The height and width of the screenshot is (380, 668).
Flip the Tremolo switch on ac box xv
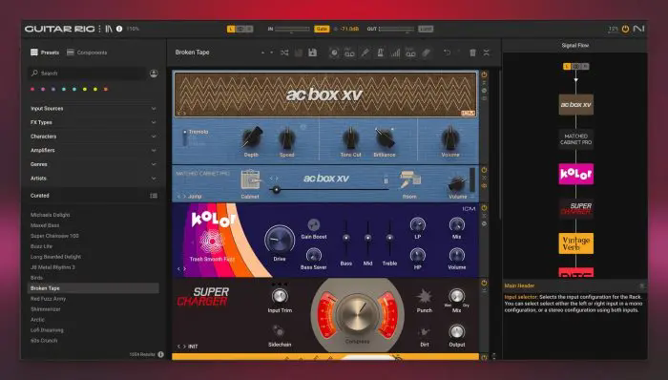[185, 137]
